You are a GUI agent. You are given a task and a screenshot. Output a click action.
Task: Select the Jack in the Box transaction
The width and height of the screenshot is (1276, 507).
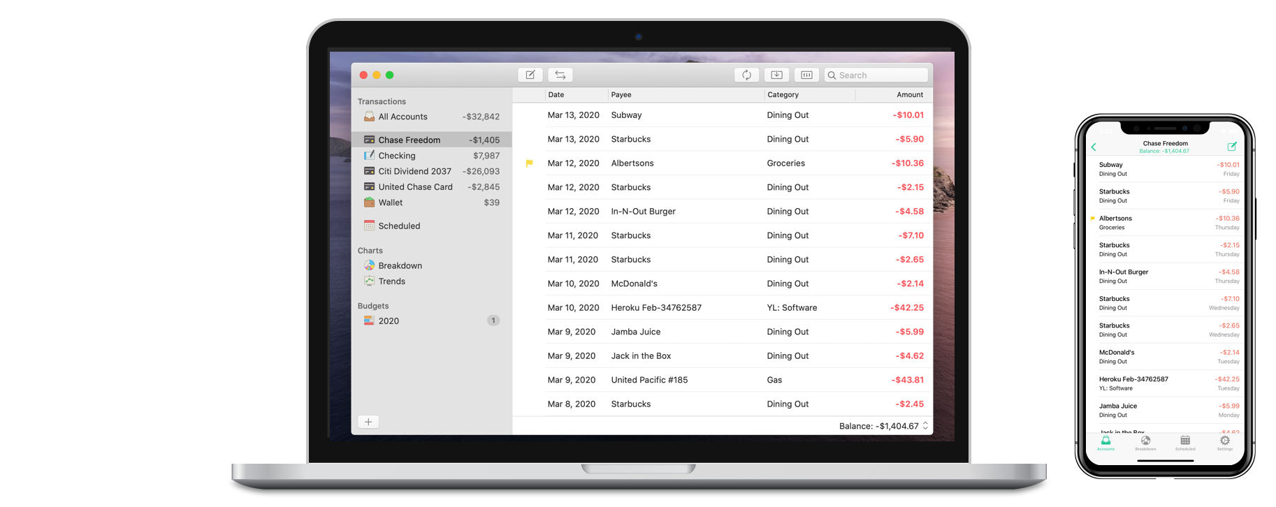coord(723,356)
